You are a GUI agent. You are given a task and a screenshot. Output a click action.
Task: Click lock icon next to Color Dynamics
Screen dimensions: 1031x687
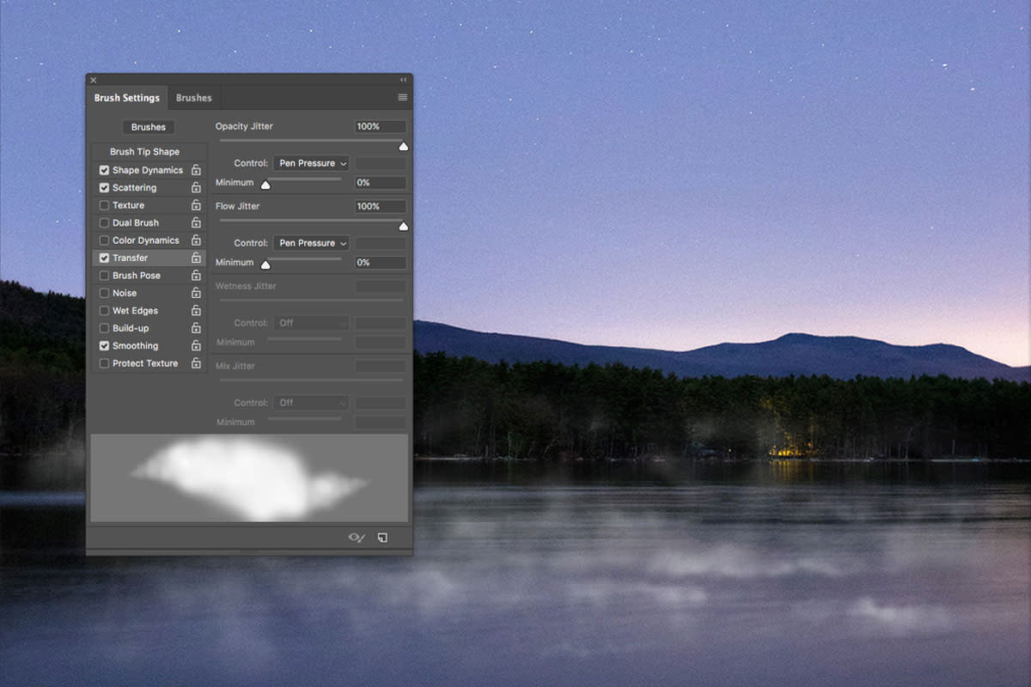[x=196, y=240]
